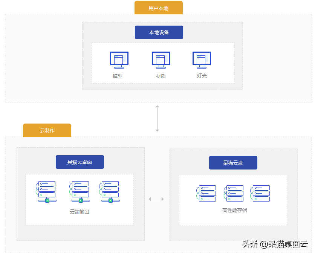This screenshot has width=315, height=255.
Task: Click the 模型 label
Action: 118,76
